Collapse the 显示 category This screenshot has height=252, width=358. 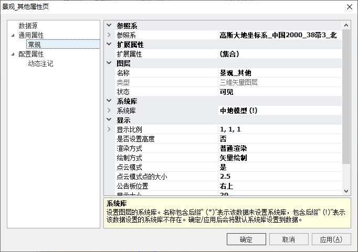pyautogui.click(x=109, y=120)
